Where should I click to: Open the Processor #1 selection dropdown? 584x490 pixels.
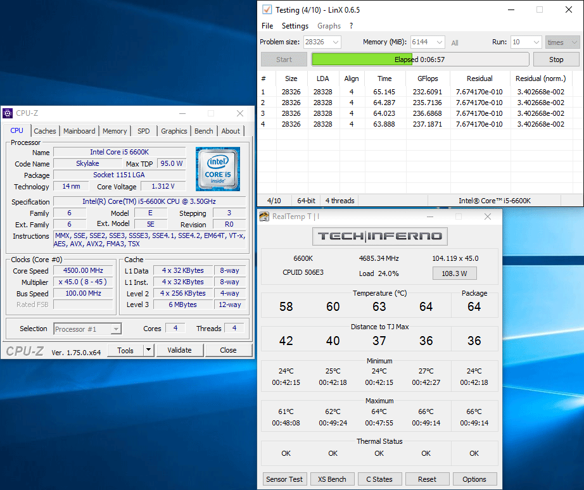pyautogui.click(x=116, y=329)
